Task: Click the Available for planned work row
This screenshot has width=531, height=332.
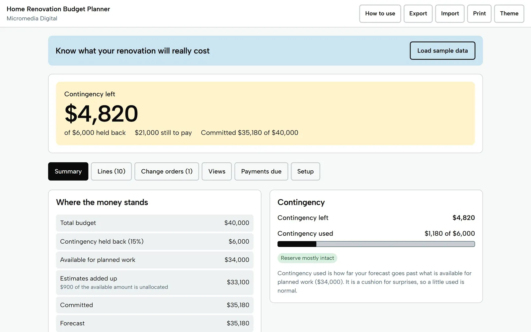Action: [x=155, y=260]
